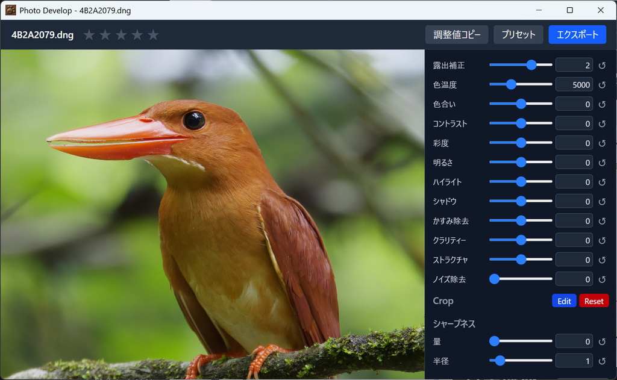This screenshot has height=380, width=617.
Task: Reset the ノイズ除去 noise reduction
Action: (602, 279)
